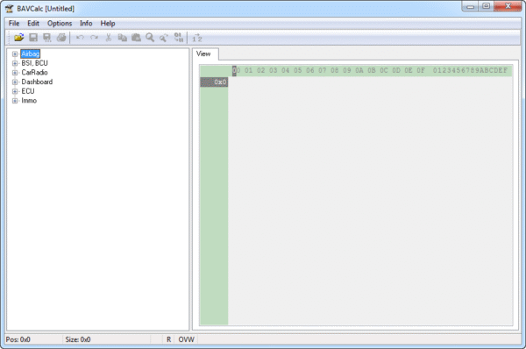Select the CarRadio tree item
Viewport: 526px width, 349px height.
point(34,73)
